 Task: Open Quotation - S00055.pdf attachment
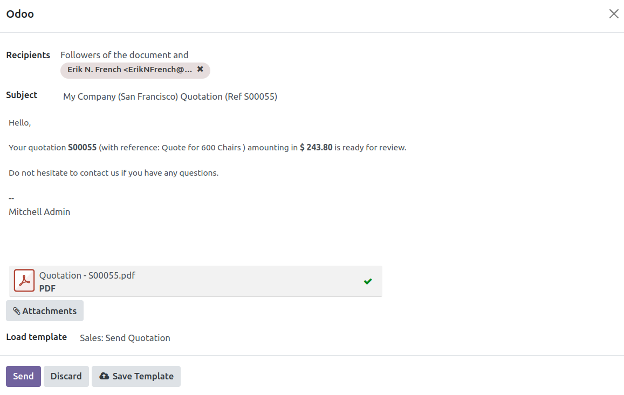pos(87,275)
